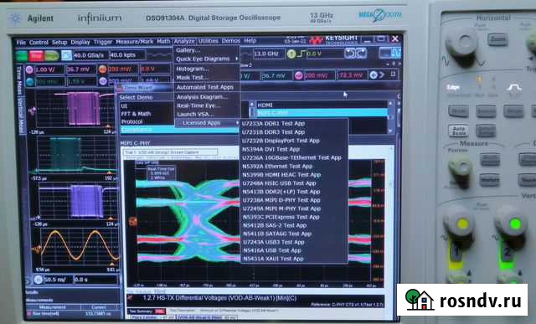Toggle channel 2 orange indicator at 200 mV/
The height and width of the screenshot is (324, 536).
point(102,69)
